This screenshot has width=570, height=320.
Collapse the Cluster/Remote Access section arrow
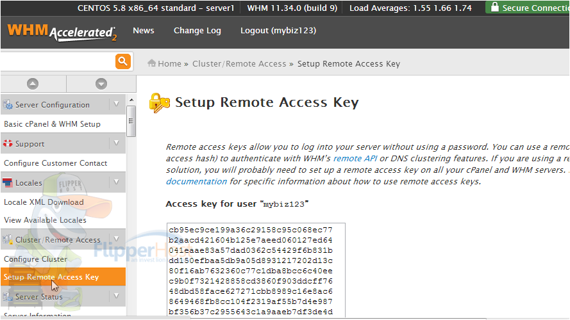point(116,239)
